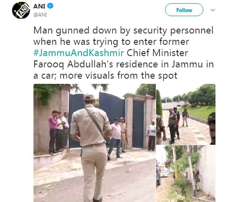The image size is (230, 202).
Task: Open bottom-right photo of roadside wall
Action: click(x=186, y=174)
